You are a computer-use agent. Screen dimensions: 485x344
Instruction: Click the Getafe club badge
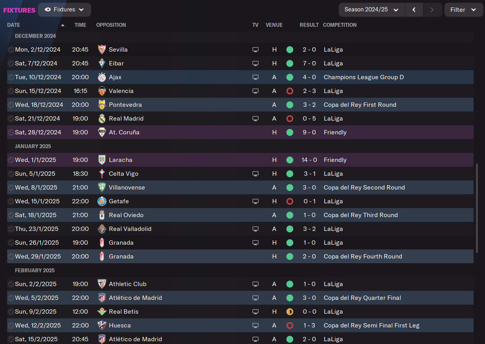(102, 201)
